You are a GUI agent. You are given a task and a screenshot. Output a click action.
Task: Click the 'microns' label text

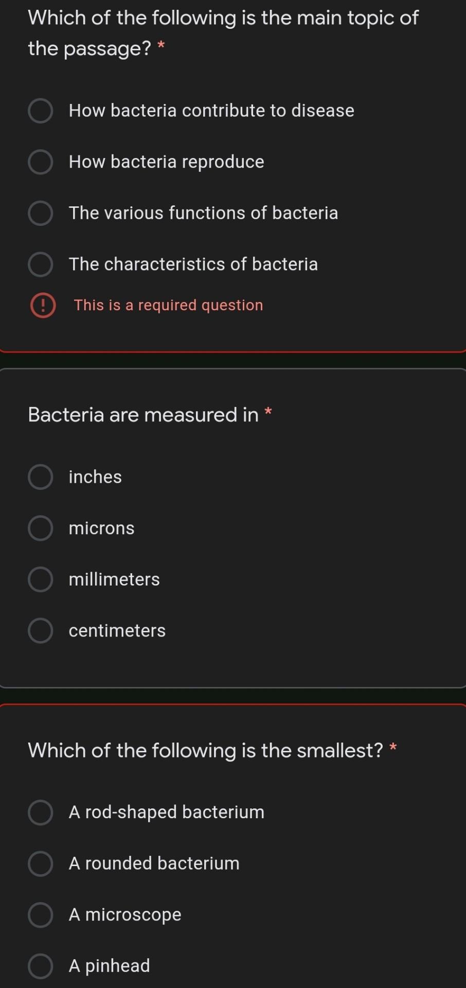[x=101, y=528]
